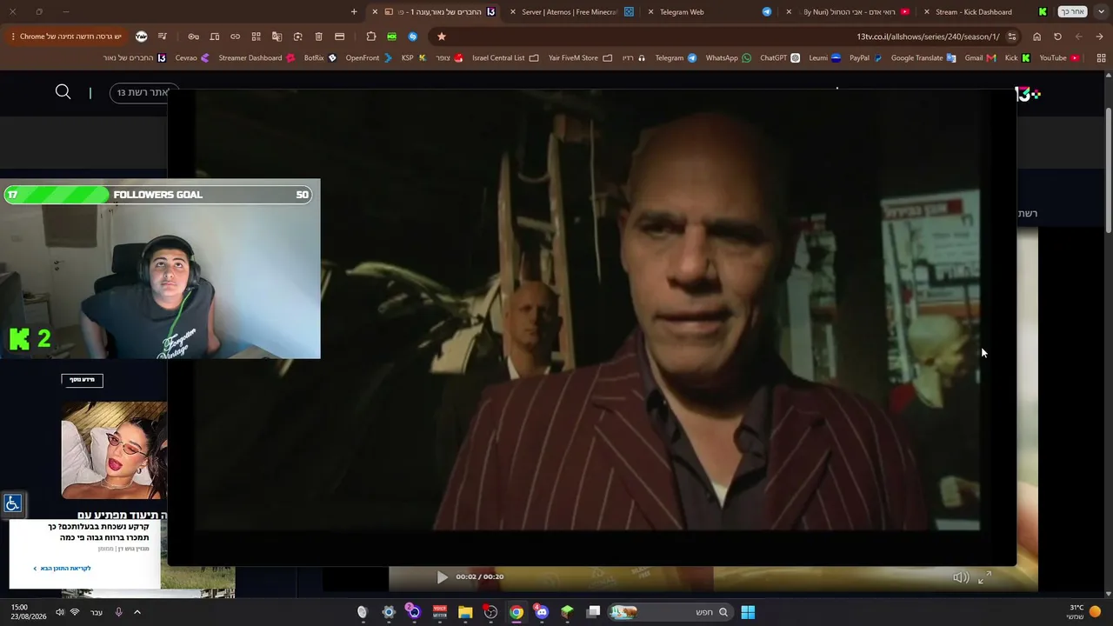The width and height of the screenshot is (1113, 626).
Task: Copy the page link via chain icon
Action: (235, 37)
